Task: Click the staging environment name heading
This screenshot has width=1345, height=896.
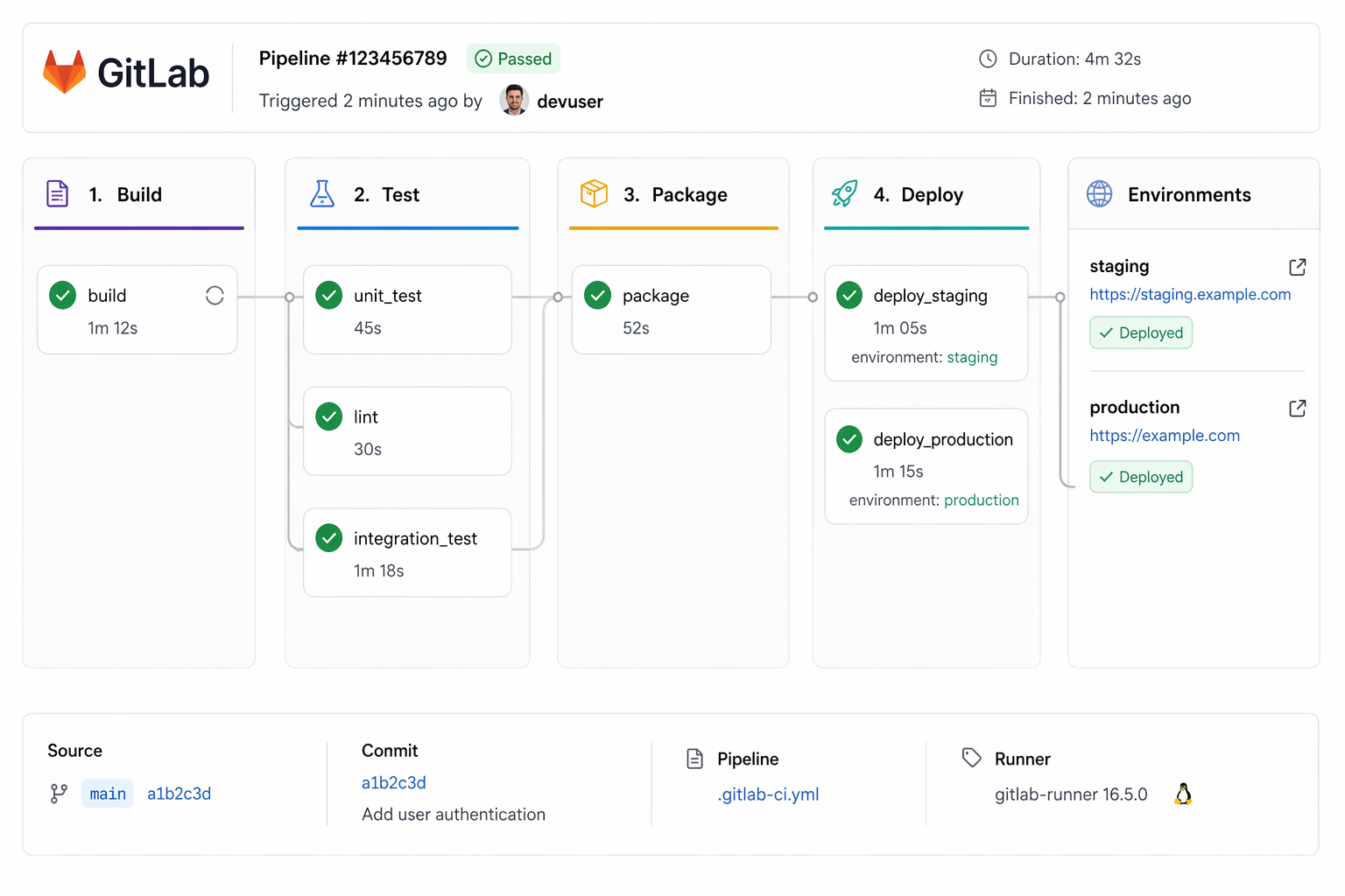Action: click(1119, 266)
